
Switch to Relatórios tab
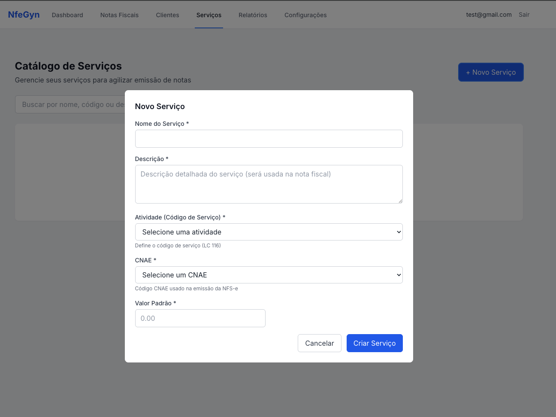[x=253, y=15]
